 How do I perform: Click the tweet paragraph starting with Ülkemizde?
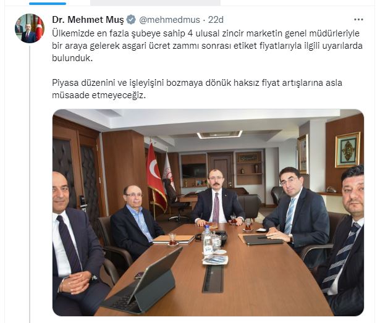tap(207, 46)
